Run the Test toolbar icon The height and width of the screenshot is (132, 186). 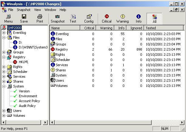point(73,17)
